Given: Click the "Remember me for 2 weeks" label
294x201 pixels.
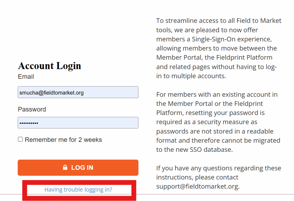Looking at the screenshot, I should 63,140.
